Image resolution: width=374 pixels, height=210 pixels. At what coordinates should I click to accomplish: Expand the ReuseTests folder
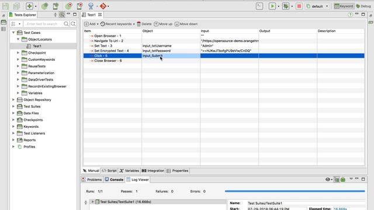pyautogui.click(x=18, y=66)
